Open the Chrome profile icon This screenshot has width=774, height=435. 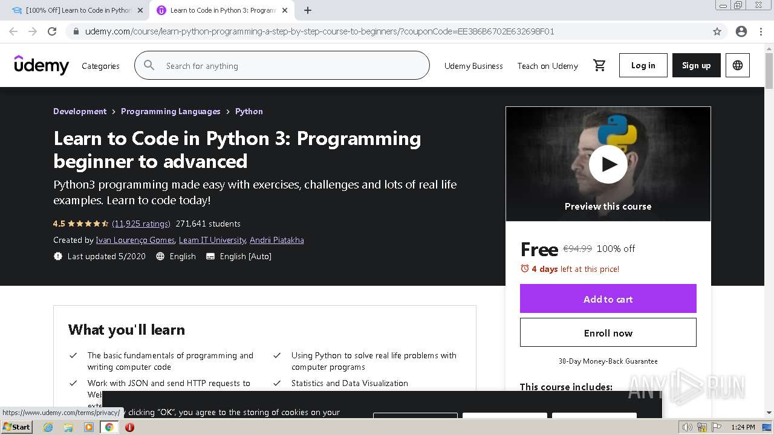click(741, 31)
